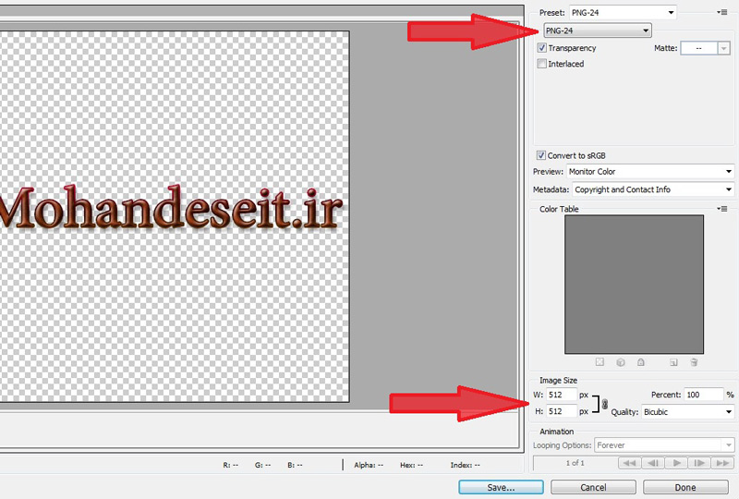Image resolution: width=739 pixels, height=499 pixels.
Task: Open the Metadata dropdown
Action: (653, 189)
